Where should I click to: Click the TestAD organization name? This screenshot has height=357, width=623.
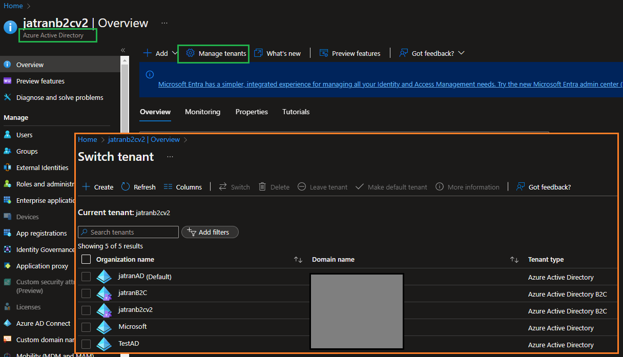(x=129, y=343)
